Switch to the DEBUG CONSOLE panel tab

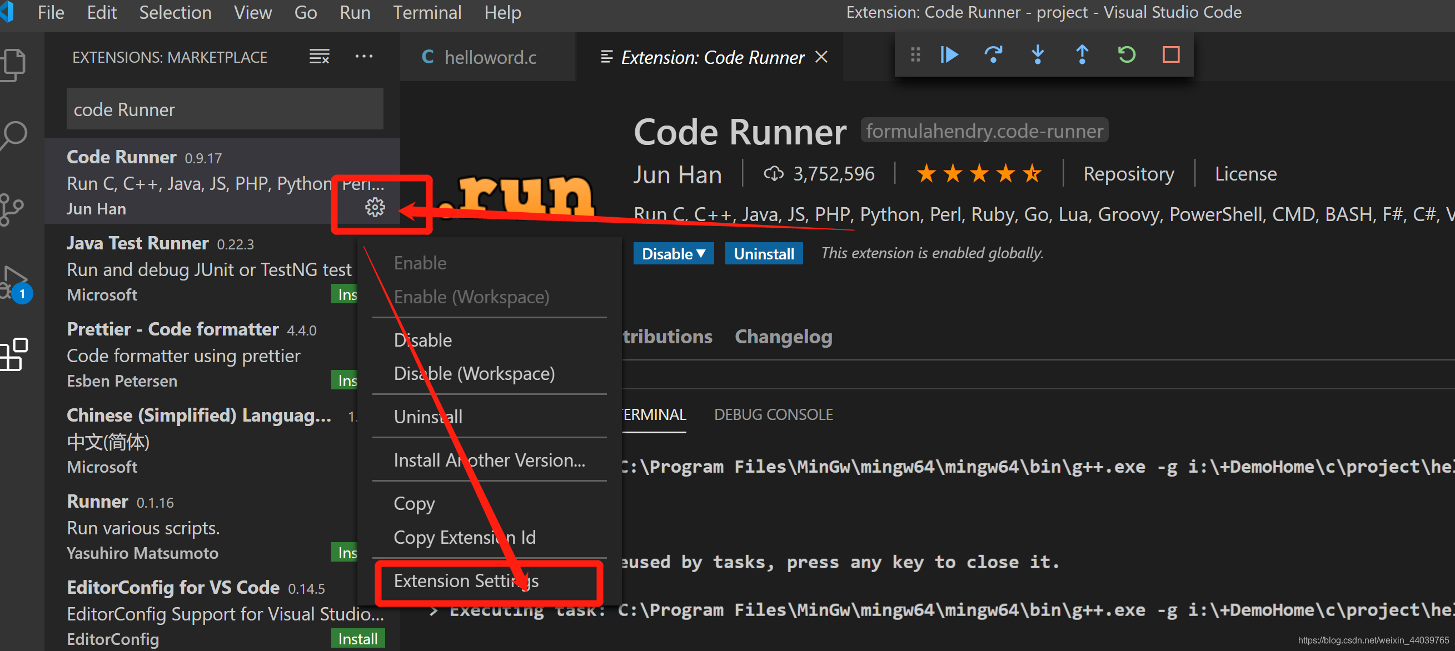[x=773, y=414]
